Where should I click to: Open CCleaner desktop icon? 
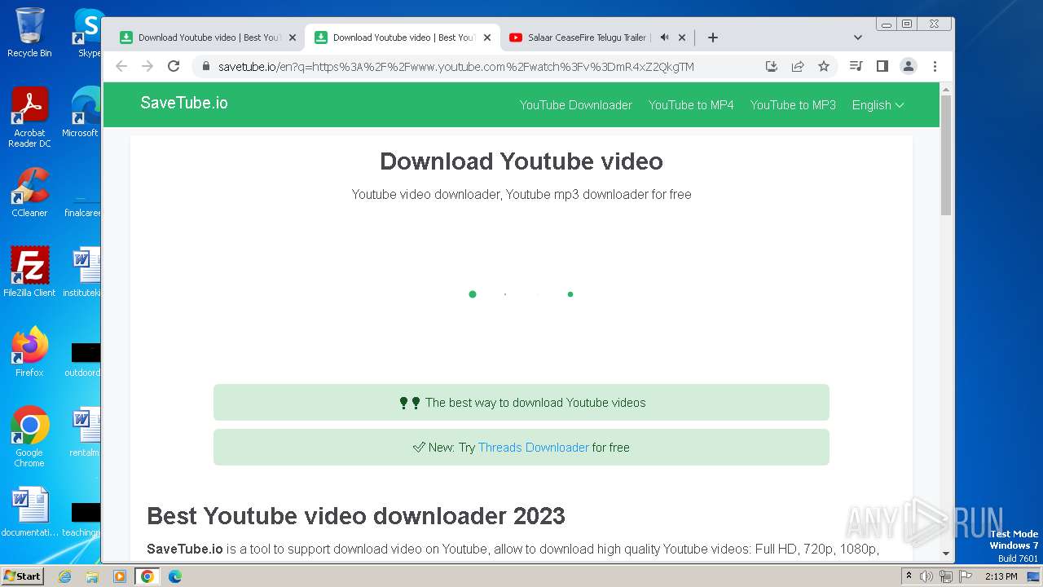click(29, 192)
